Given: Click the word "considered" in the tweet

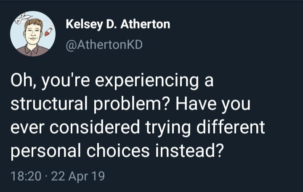Looking at the screenshot, I should [95, 127].
